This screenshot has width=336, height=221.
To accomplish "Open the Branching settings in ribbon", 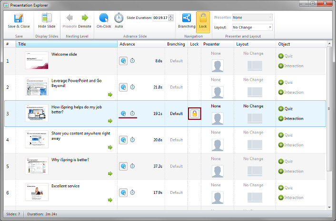I will click(187, 21).
